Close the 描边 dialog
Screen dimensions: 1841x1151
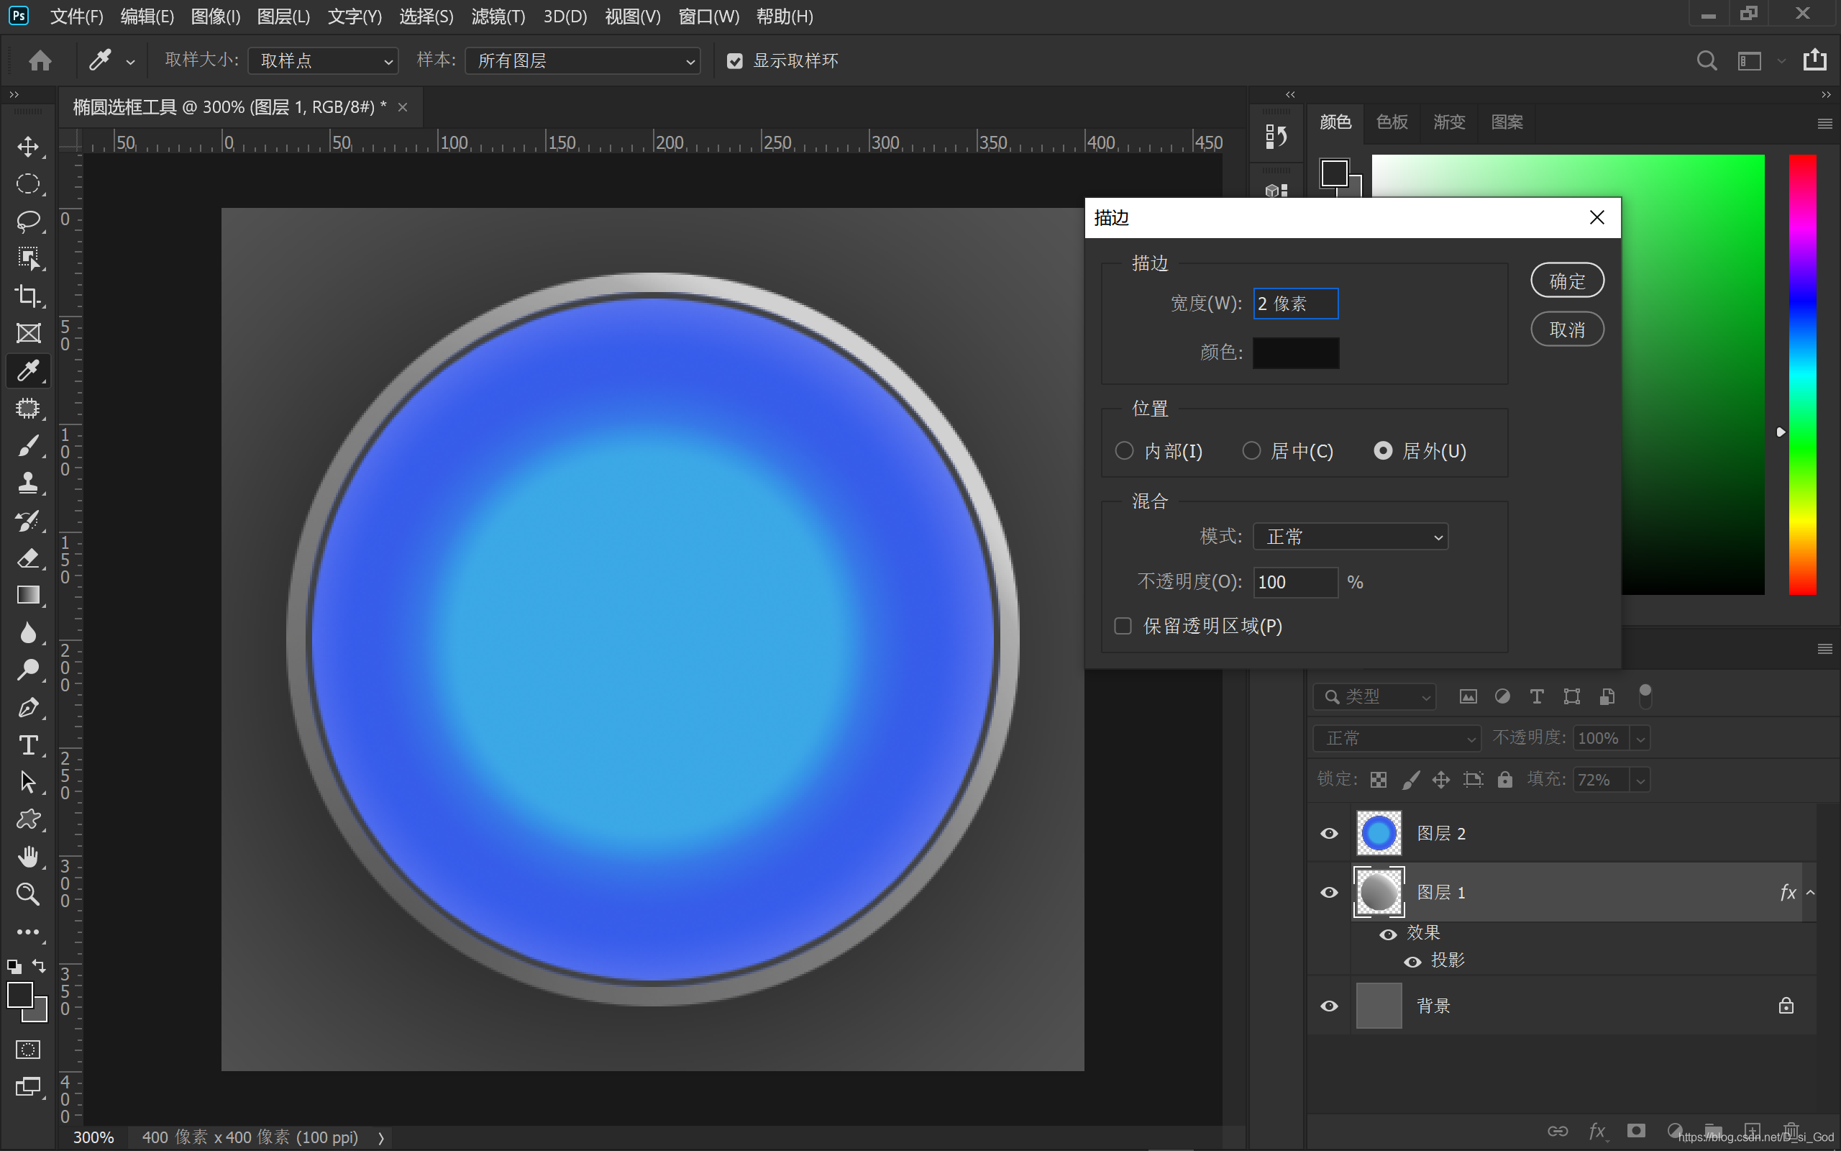point(1596,218)
